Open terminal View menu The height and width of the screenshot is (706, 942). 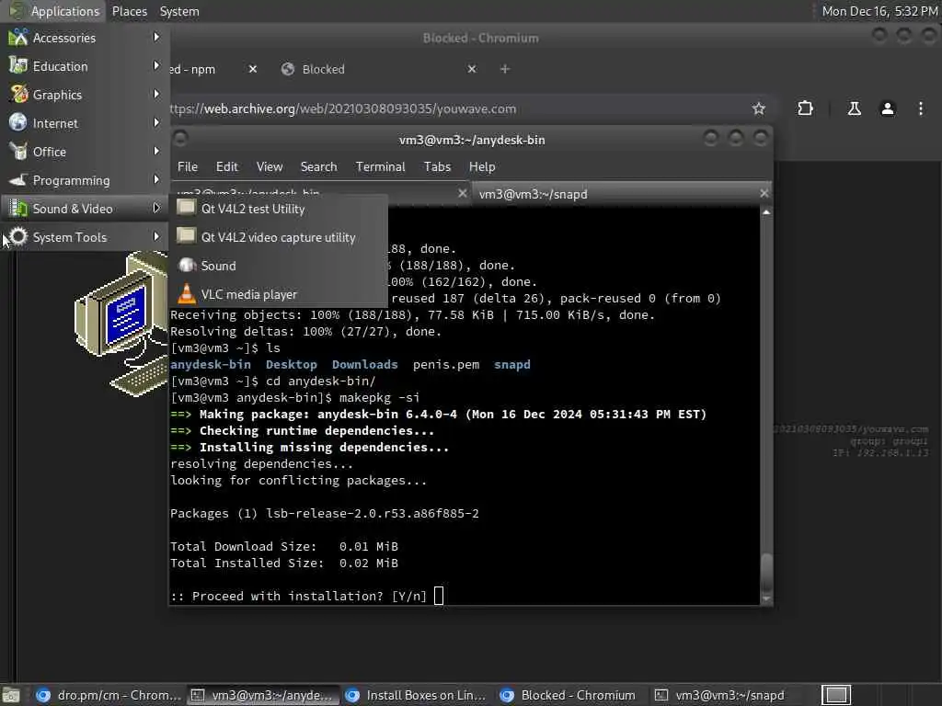[270, 166]
